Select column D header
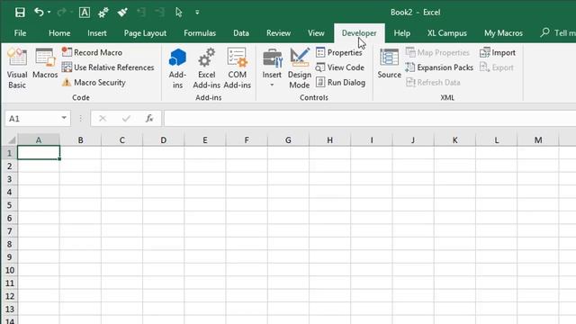The height and width of the screenshot is (324, 576). point(164,140)
